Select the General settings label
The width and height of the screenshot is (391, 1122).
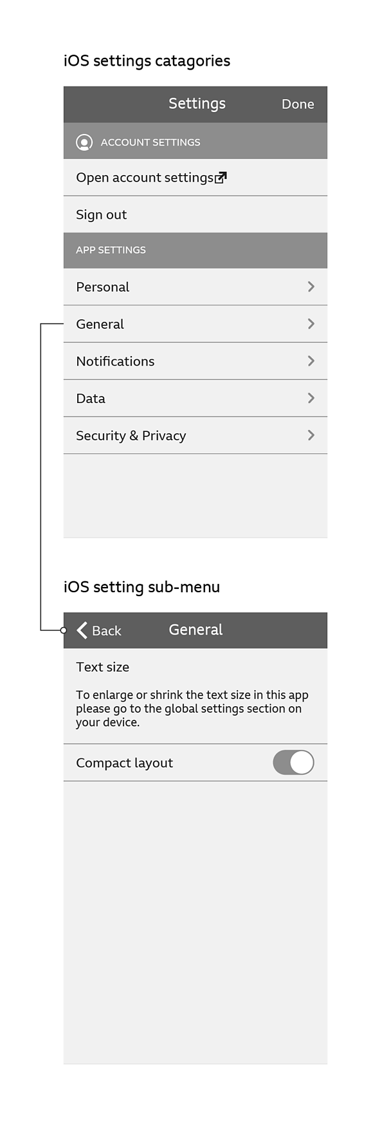pyautogui.click(x=100, y=324)
